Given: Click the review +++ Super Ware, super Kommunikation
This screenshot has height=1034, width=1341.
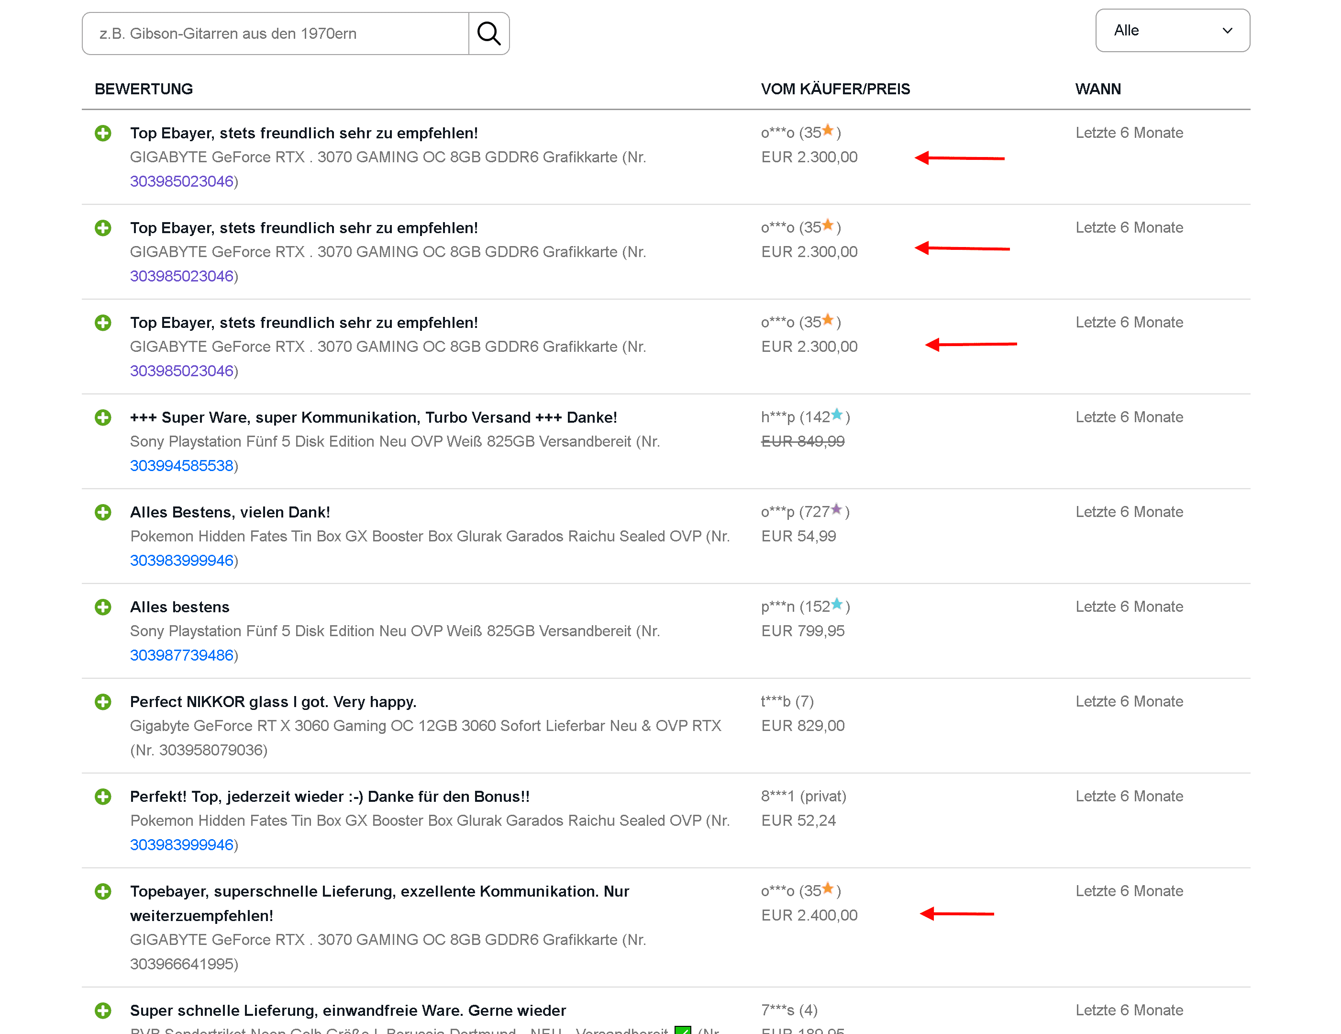Looking at the screenshot, I should pyautogui.click(x=374, y=418).
